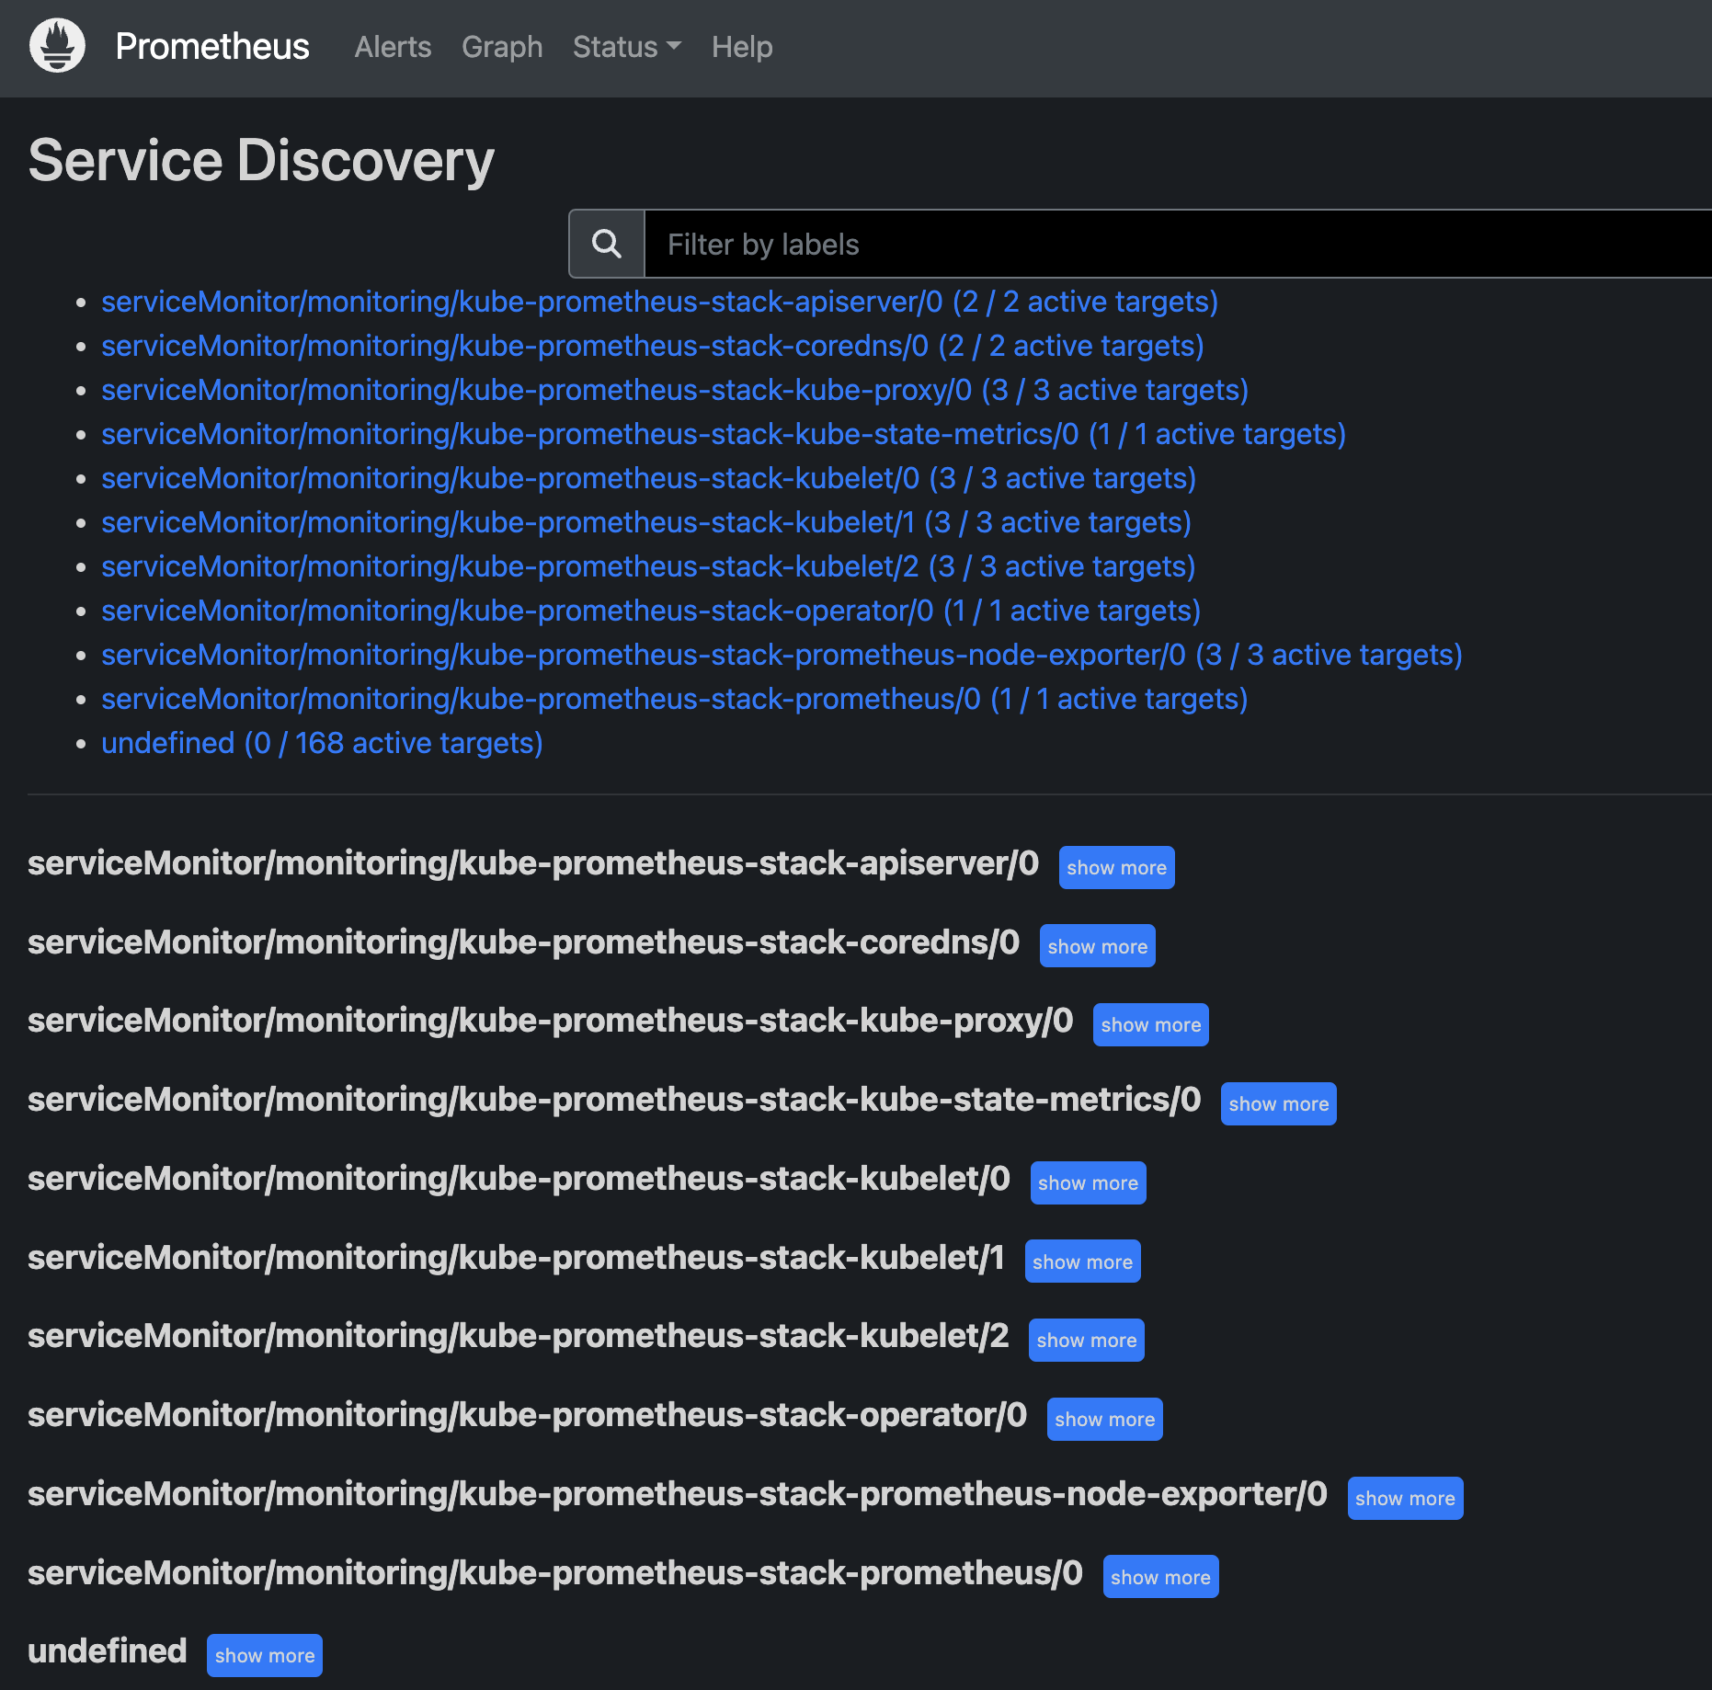Jump to operator/0 active targets link
The image size is (1712, 1690).
pos(651,611)
